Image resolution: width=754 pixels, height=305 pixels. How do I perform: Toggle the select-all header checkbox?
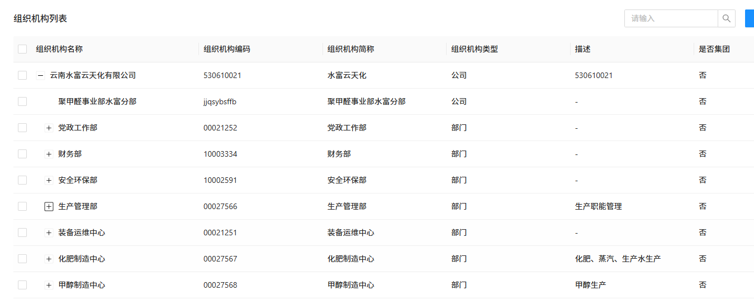[22, 49]
